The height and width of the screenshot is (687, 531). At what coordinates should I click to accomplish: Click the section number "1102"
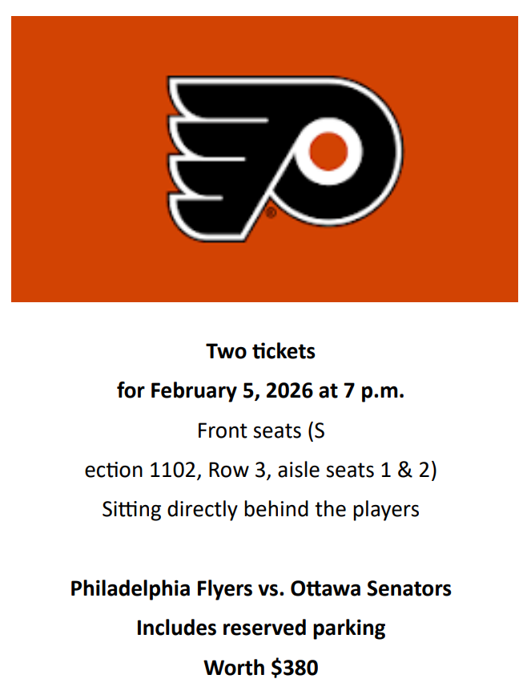175,470
